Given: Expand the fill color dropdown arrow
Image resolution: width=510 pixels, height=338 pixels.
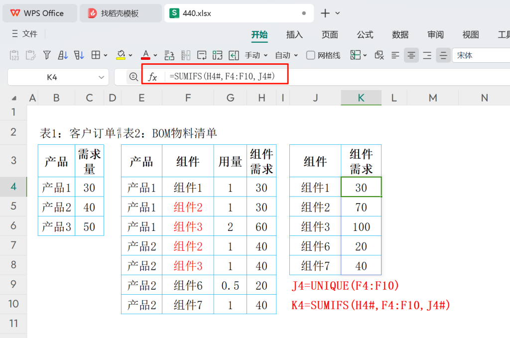Looking at the screenshot, I should point(130,56).
